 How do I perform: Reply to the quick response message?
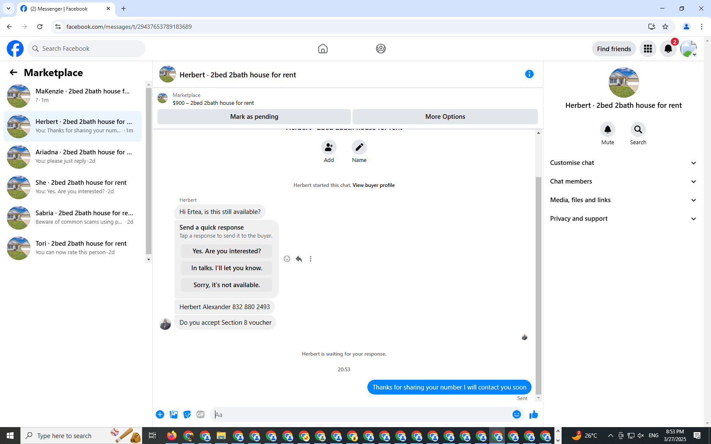(x=299, y=259)
